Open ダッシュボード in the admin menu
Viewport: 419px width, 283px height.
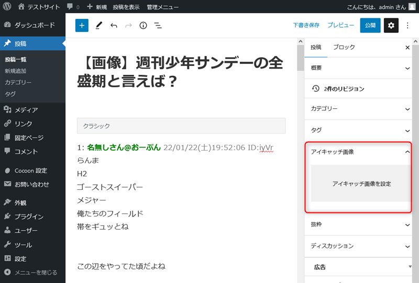[x=32, y=25]
